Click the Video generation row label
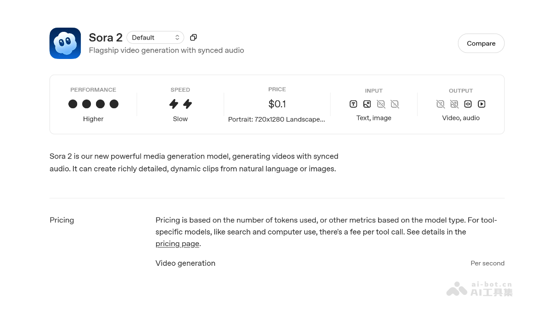Screen dimensions: 554x311 click(x=185, y=263)
